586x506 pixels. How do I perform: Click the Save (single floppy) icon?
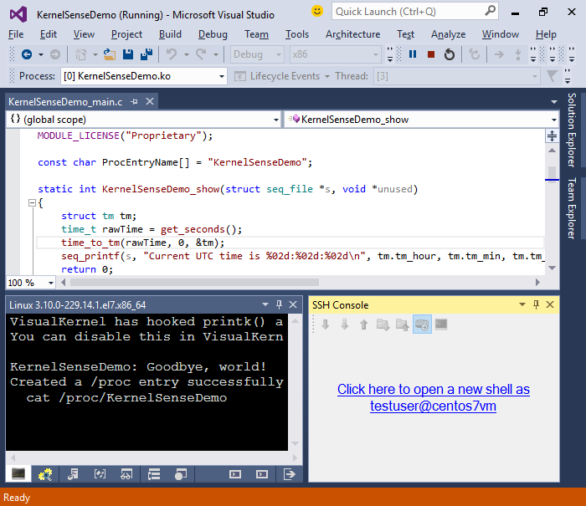pos(128,54)
